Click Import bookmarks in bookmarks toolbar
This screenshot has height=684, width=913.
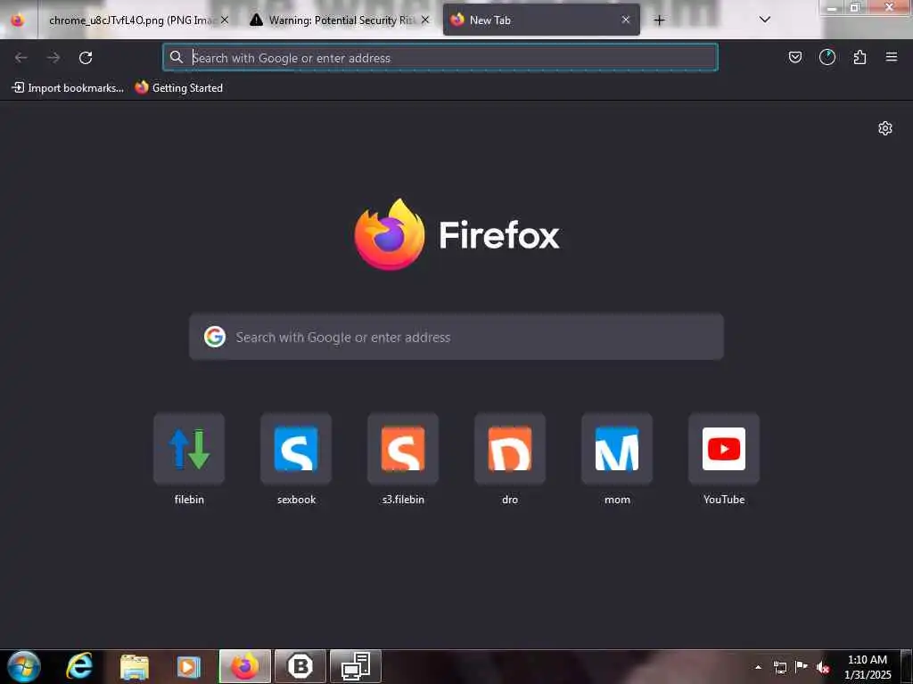(x=68, y=88)
